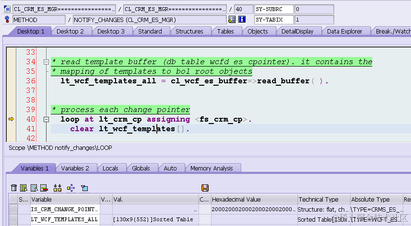The image size is (411, 226).
Task: Switch to the Desktop 3 tab
Action: [111, 32]
